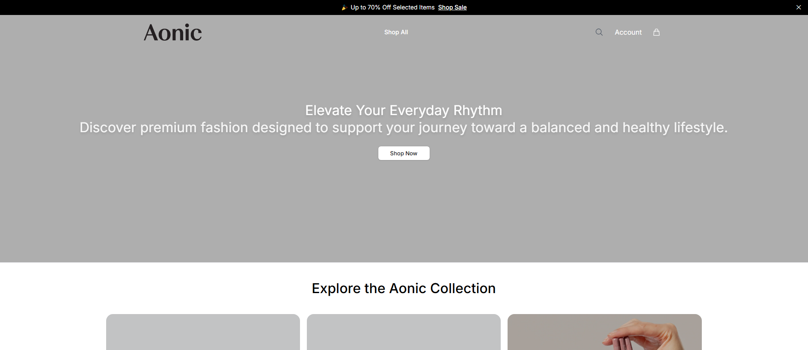Click the "Up to 70% Off Selected Items" text
Image resolution: width=808 pixels, height=350 pixels.
(392, 7)
